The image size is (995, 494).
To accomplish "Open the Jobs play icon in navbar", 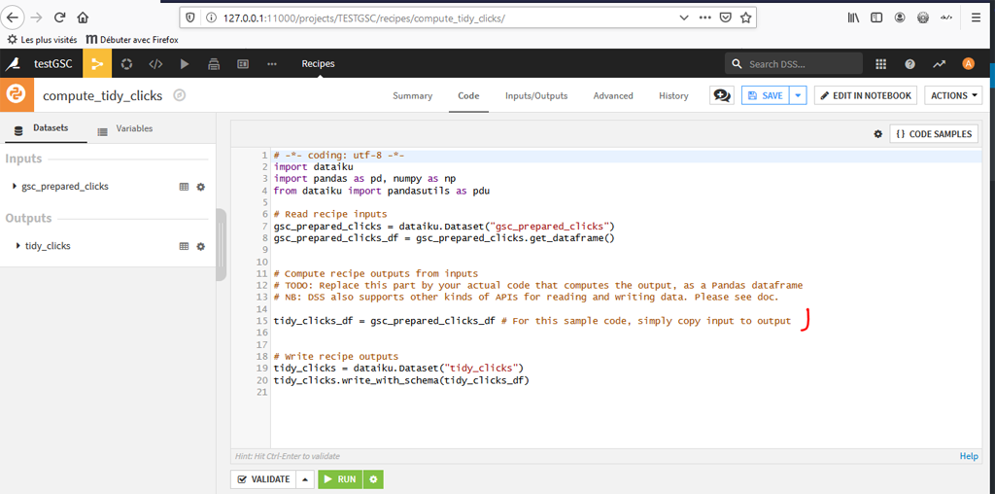I will tap(185, 63).
